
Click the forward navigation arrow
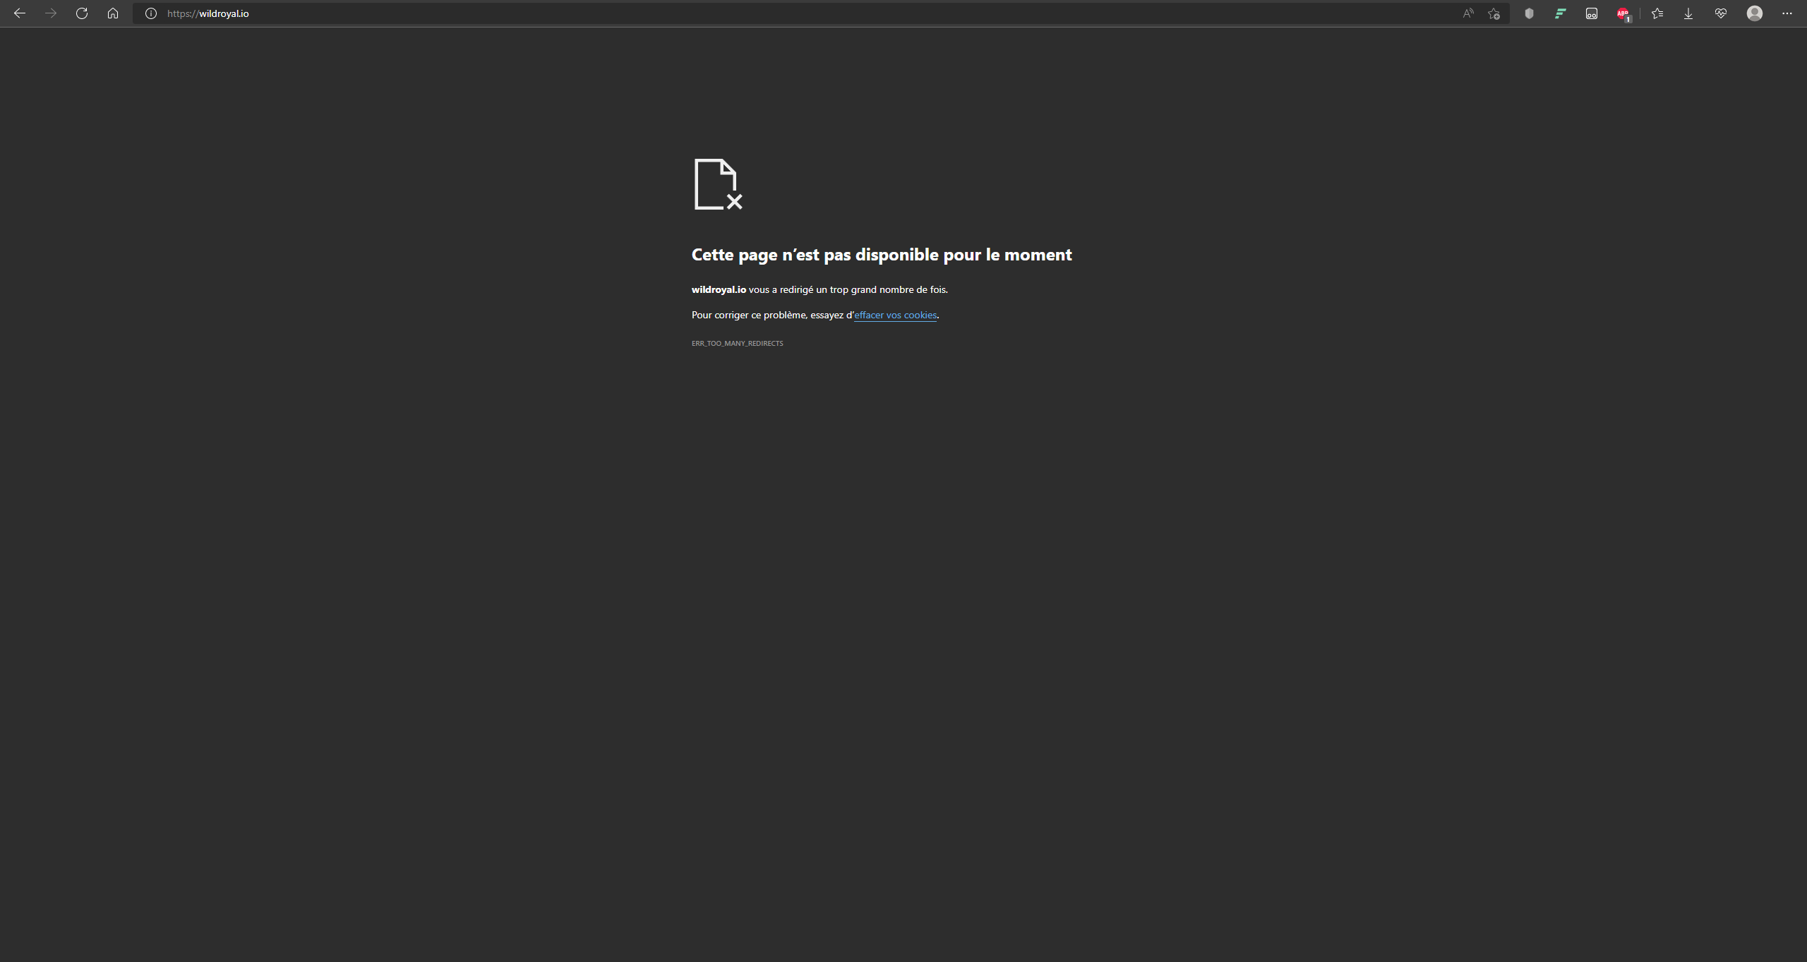click(x=51, y=13)
